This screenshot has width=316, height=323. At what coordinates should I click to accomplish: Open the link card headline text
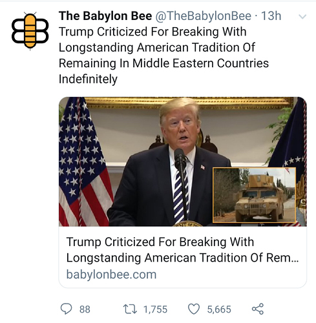coord(182,250)
